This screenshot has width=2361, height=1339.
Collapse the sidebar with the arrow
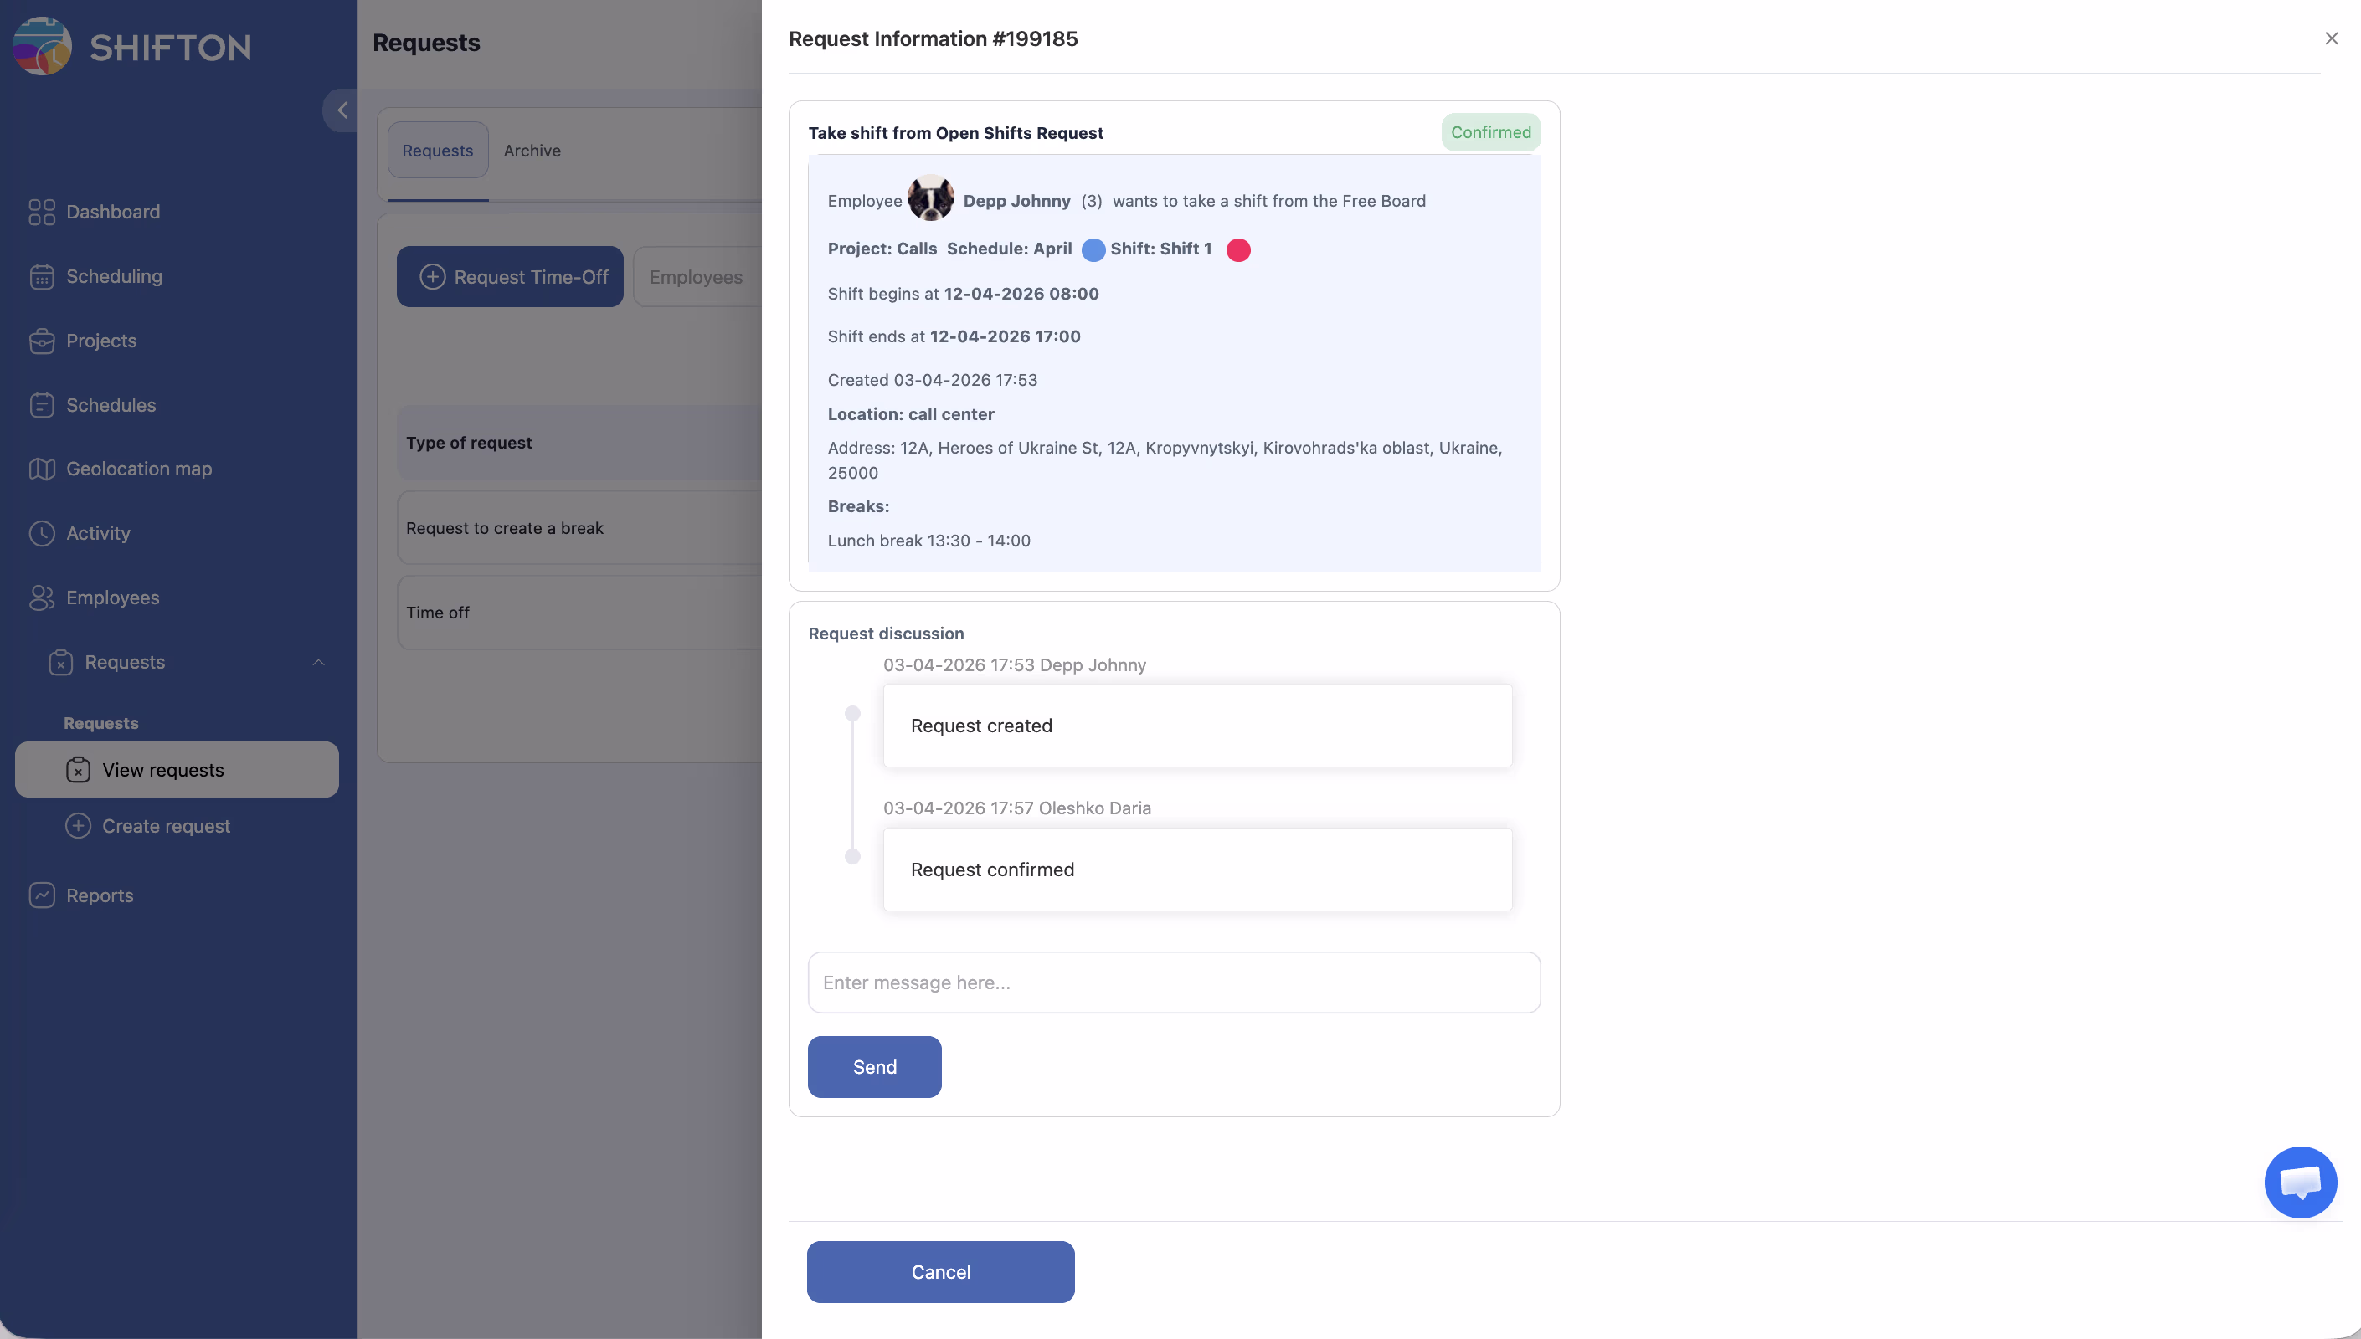pos(342,110)
